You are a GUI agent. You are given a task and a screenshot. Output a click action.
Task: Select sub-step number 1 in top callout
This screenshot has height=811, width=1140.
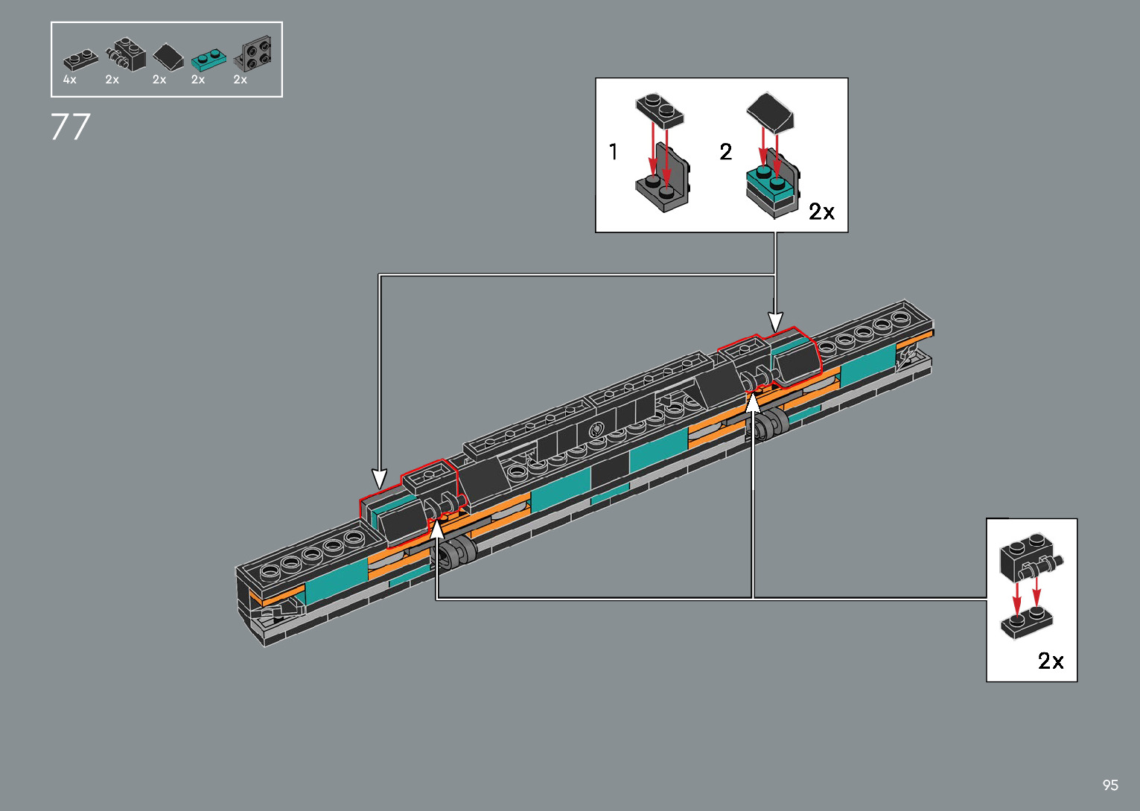613,152
